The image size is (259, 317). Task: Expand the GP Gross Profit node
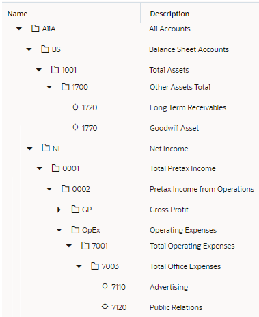59,210
